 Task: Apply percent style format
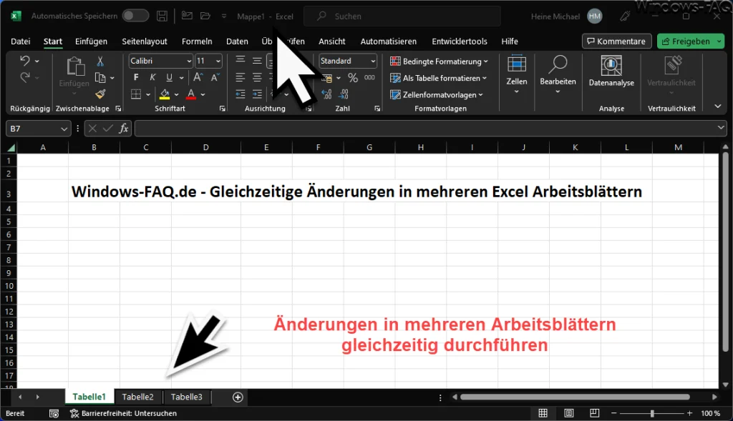(x=353, y=78)
